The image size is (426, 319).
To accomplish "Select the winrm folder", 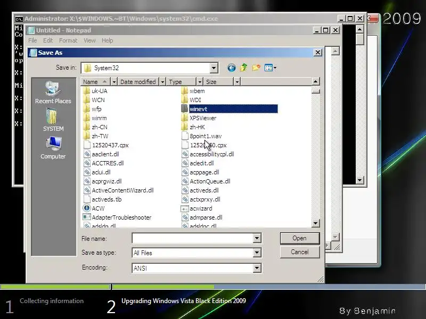I will pos(95,118).
